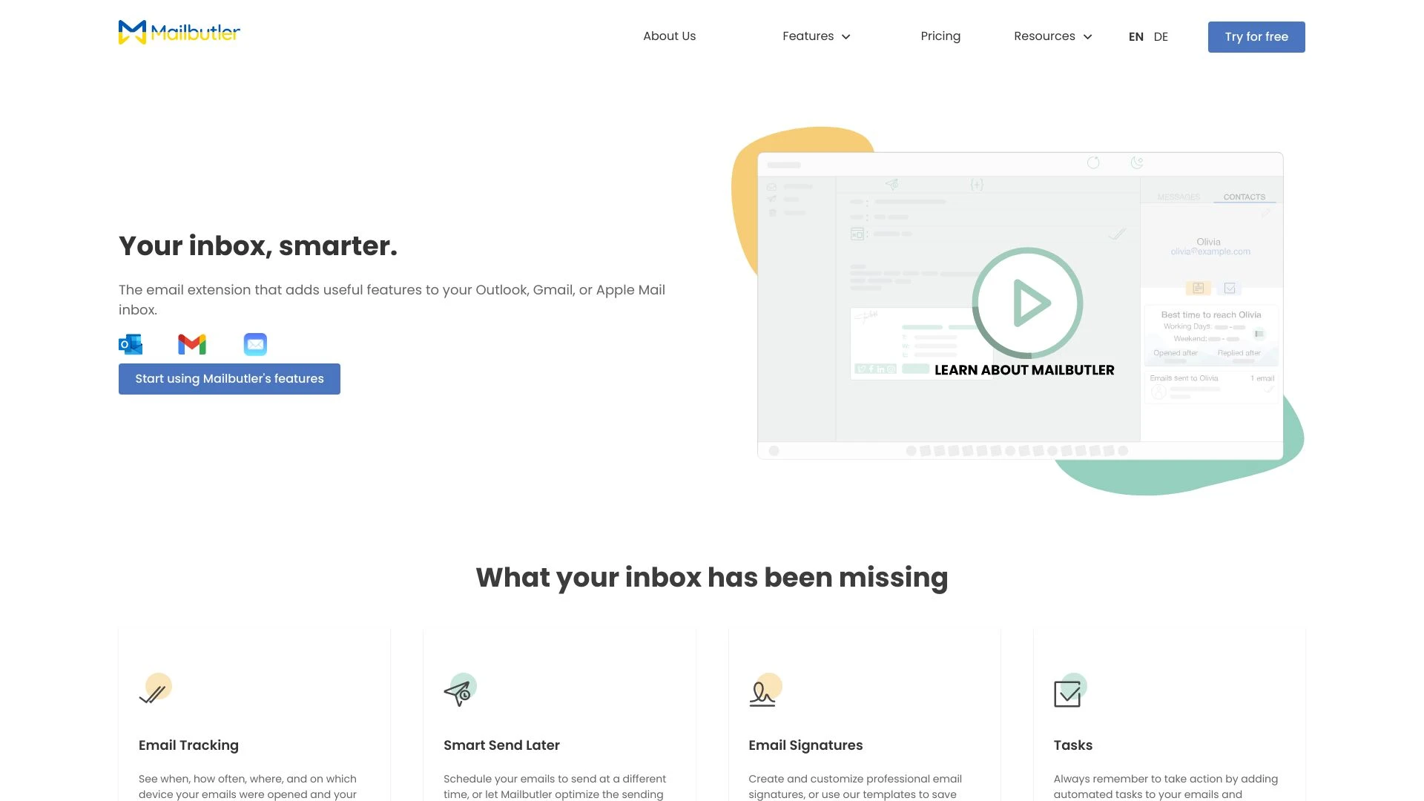Expand the Resources dropdown menu
This screenshot has height=801, width=1424.
pos(1053,36)
